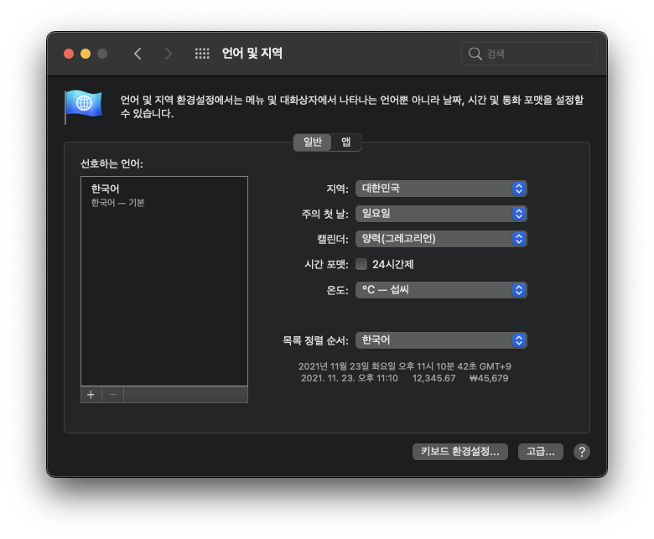This screenshot has width=654, height=539.
Task: Click the 선호하는 언어: label
Action: 112,163
